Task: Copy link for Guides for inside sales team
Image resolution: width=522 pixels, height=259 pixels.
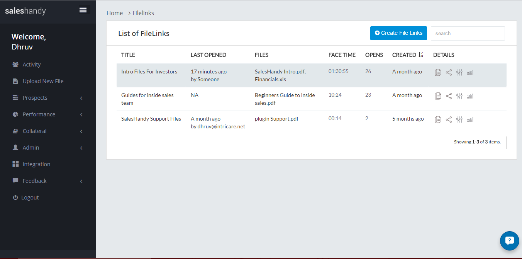Action: coord(438,96)
